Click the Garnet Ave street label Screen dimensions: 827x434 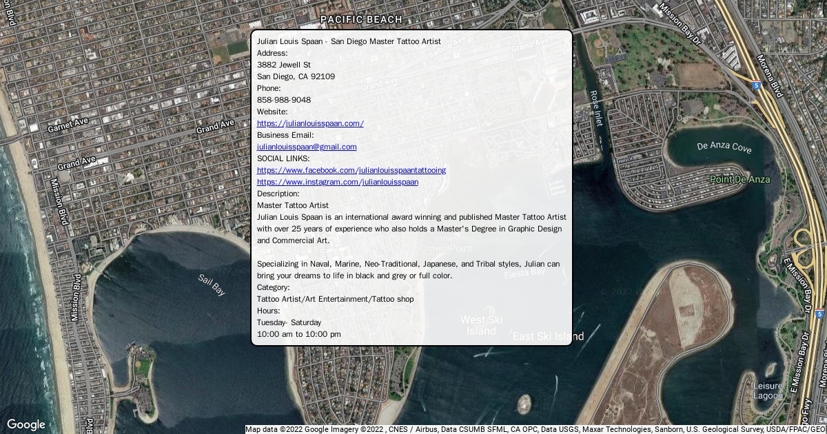point(68,124)
